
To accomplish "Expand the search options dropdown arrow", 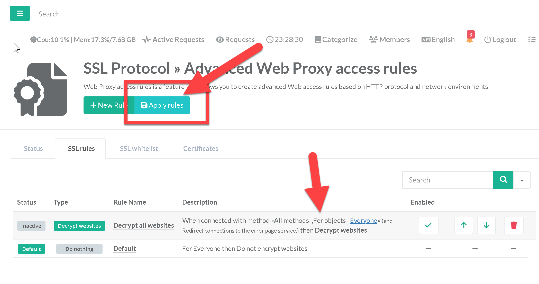I will click(x=522, y=180).
